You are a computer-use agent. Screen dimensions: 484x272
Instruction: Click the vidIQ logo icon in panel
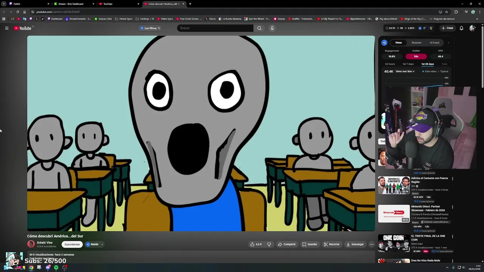[x=384, y=43]
